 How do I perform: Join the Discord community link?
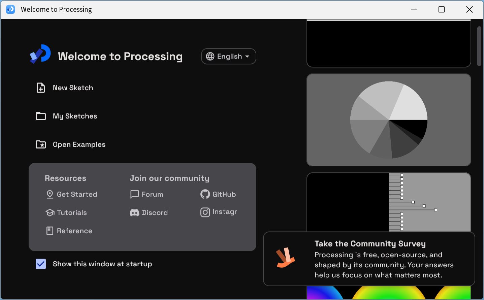(149, 213)
